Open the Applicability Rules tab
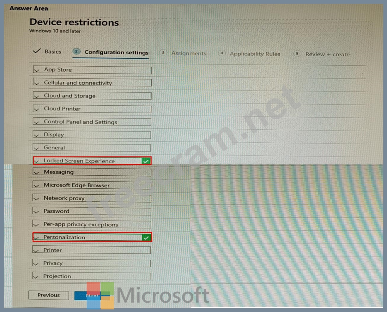The width and height of the screenshot is (387, 312). [x=255, y=54]
